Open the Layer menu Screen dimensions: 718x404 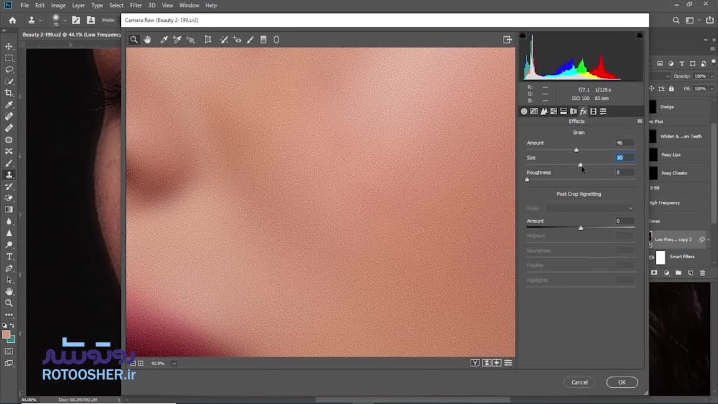[78, 6]
